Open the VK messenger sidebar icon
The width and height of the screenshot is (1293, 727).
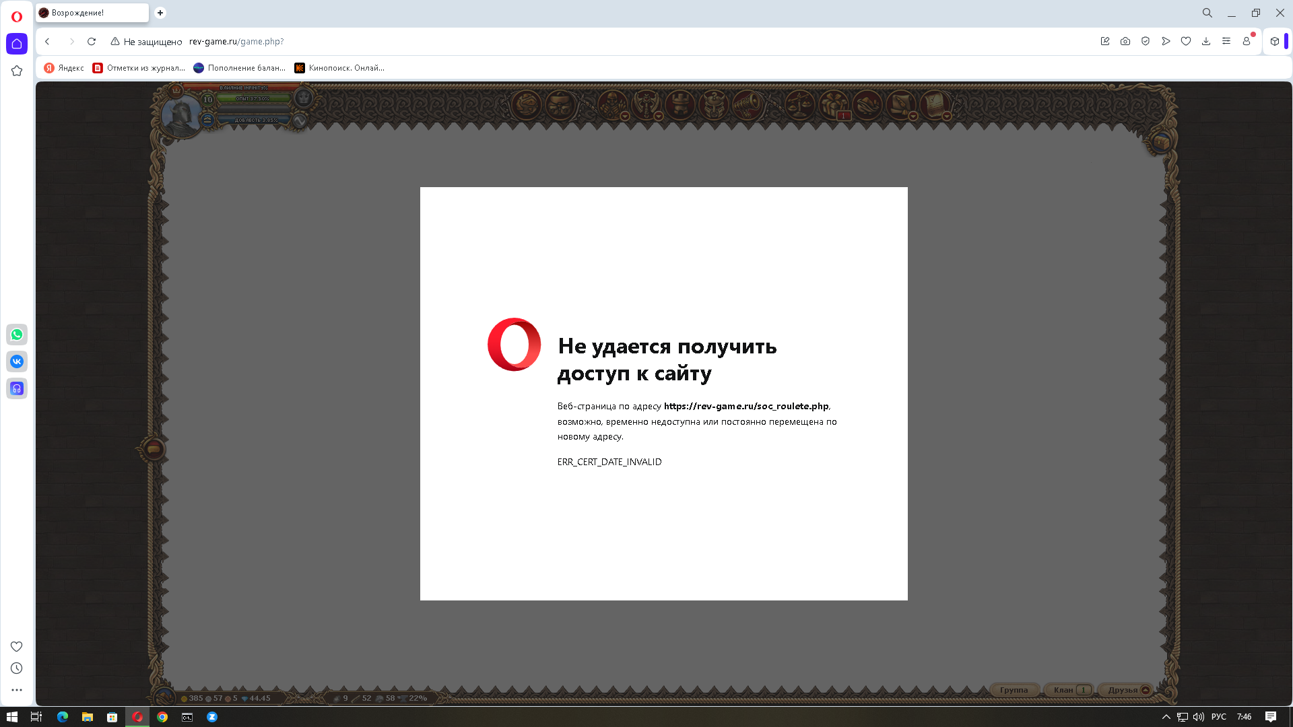[x=17, y=361]
